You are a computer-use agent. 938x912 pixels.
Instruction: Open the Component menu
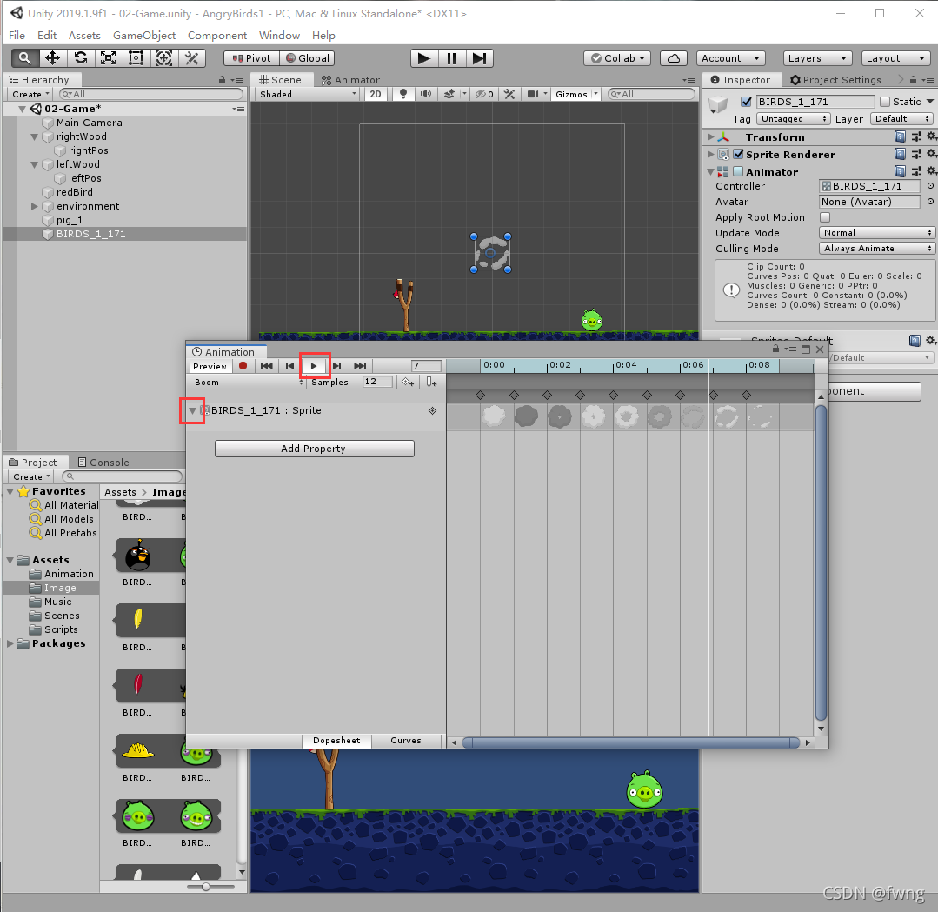click(217, 36)
